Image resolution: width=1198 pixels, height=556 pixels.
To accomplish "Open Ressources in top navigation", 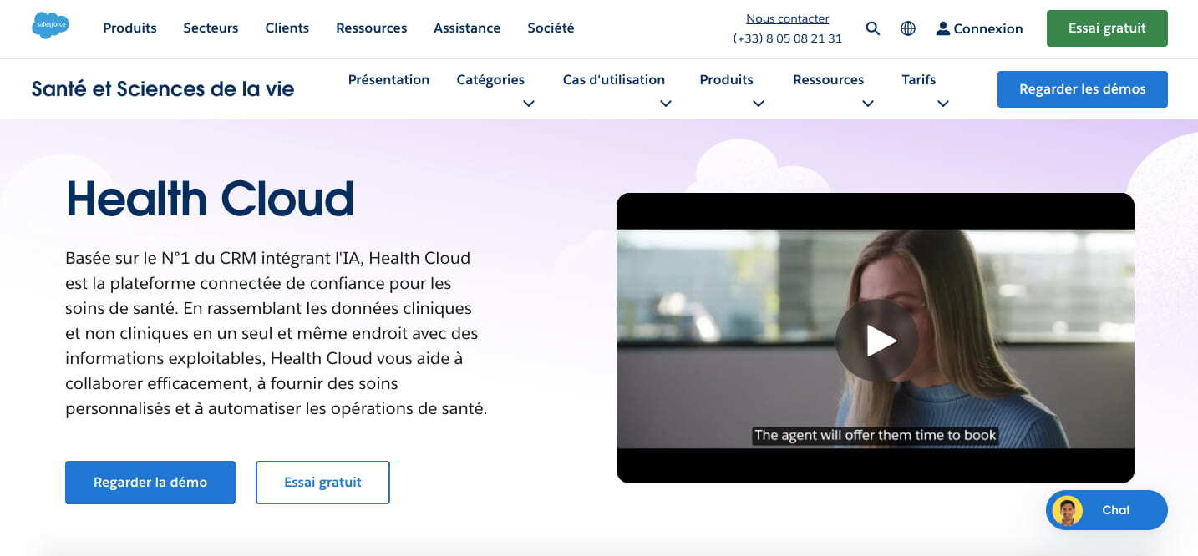I will pyautogui.click(x=371, y=28).
